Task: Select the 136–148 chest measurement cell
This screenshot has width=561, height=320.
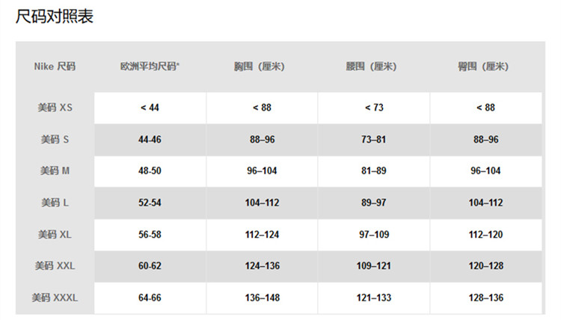Action: pyautogui.click(x=262, y=298)
